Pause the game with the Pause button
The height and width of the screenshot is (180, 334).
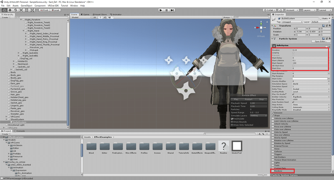(x=166, y=10)
